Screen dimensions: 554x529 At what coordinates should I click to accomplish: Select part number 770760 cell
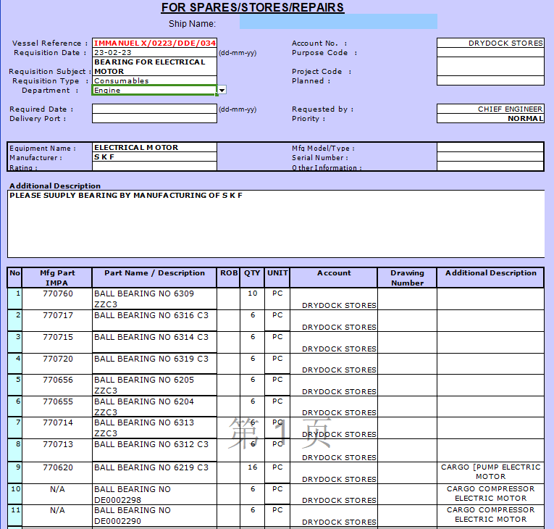(57, 299)
